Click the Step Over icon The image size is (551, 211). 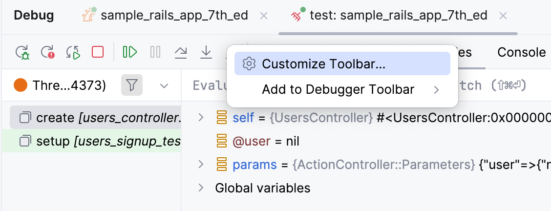(181, 52)
